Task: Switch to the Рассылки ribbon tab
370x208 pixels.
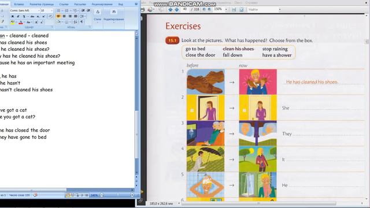Action: coord(80,4)
